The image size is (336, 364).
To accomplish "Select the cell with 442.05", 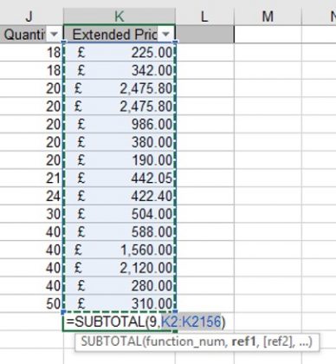I will (x=120, y=178).
